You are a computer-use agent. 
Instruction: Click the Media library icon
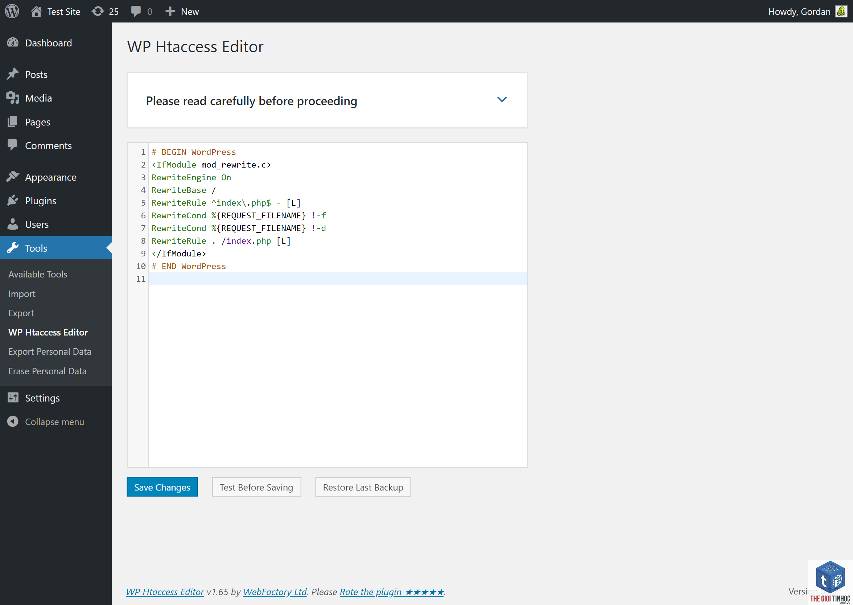(13, 98)
